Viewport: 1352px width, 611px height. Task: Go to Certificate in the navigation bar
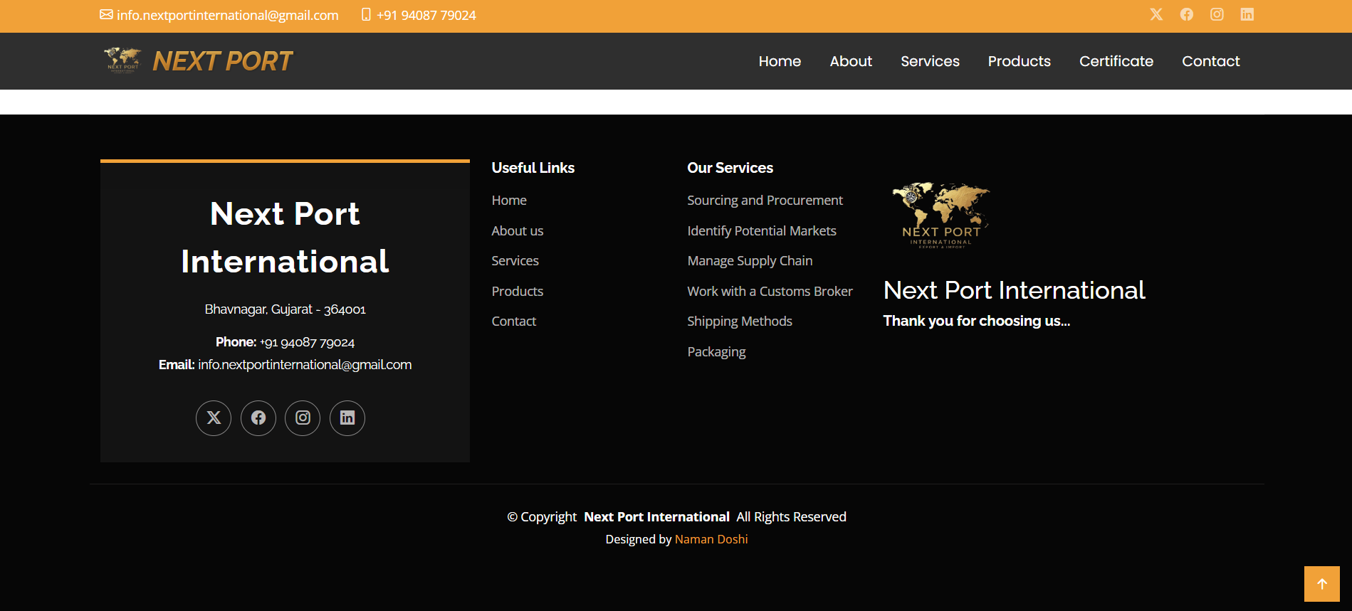(1116, 61)
